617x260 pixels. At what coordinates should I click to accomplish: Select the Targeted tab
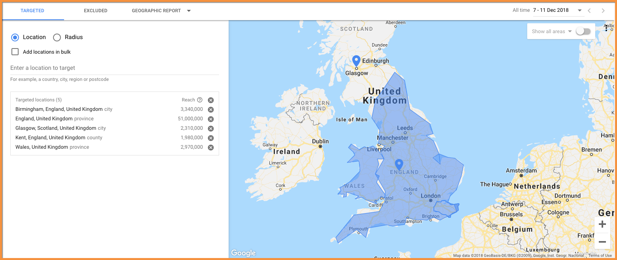pyautogui.click(x=32, y=11)
